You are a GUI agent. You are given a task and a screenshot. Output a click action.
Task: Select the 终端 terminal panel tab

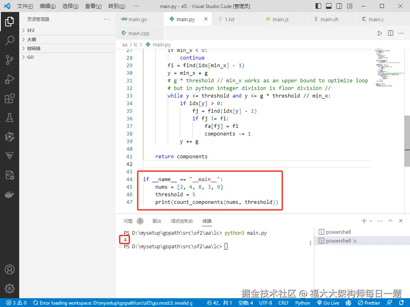click(x=207, y=221)
